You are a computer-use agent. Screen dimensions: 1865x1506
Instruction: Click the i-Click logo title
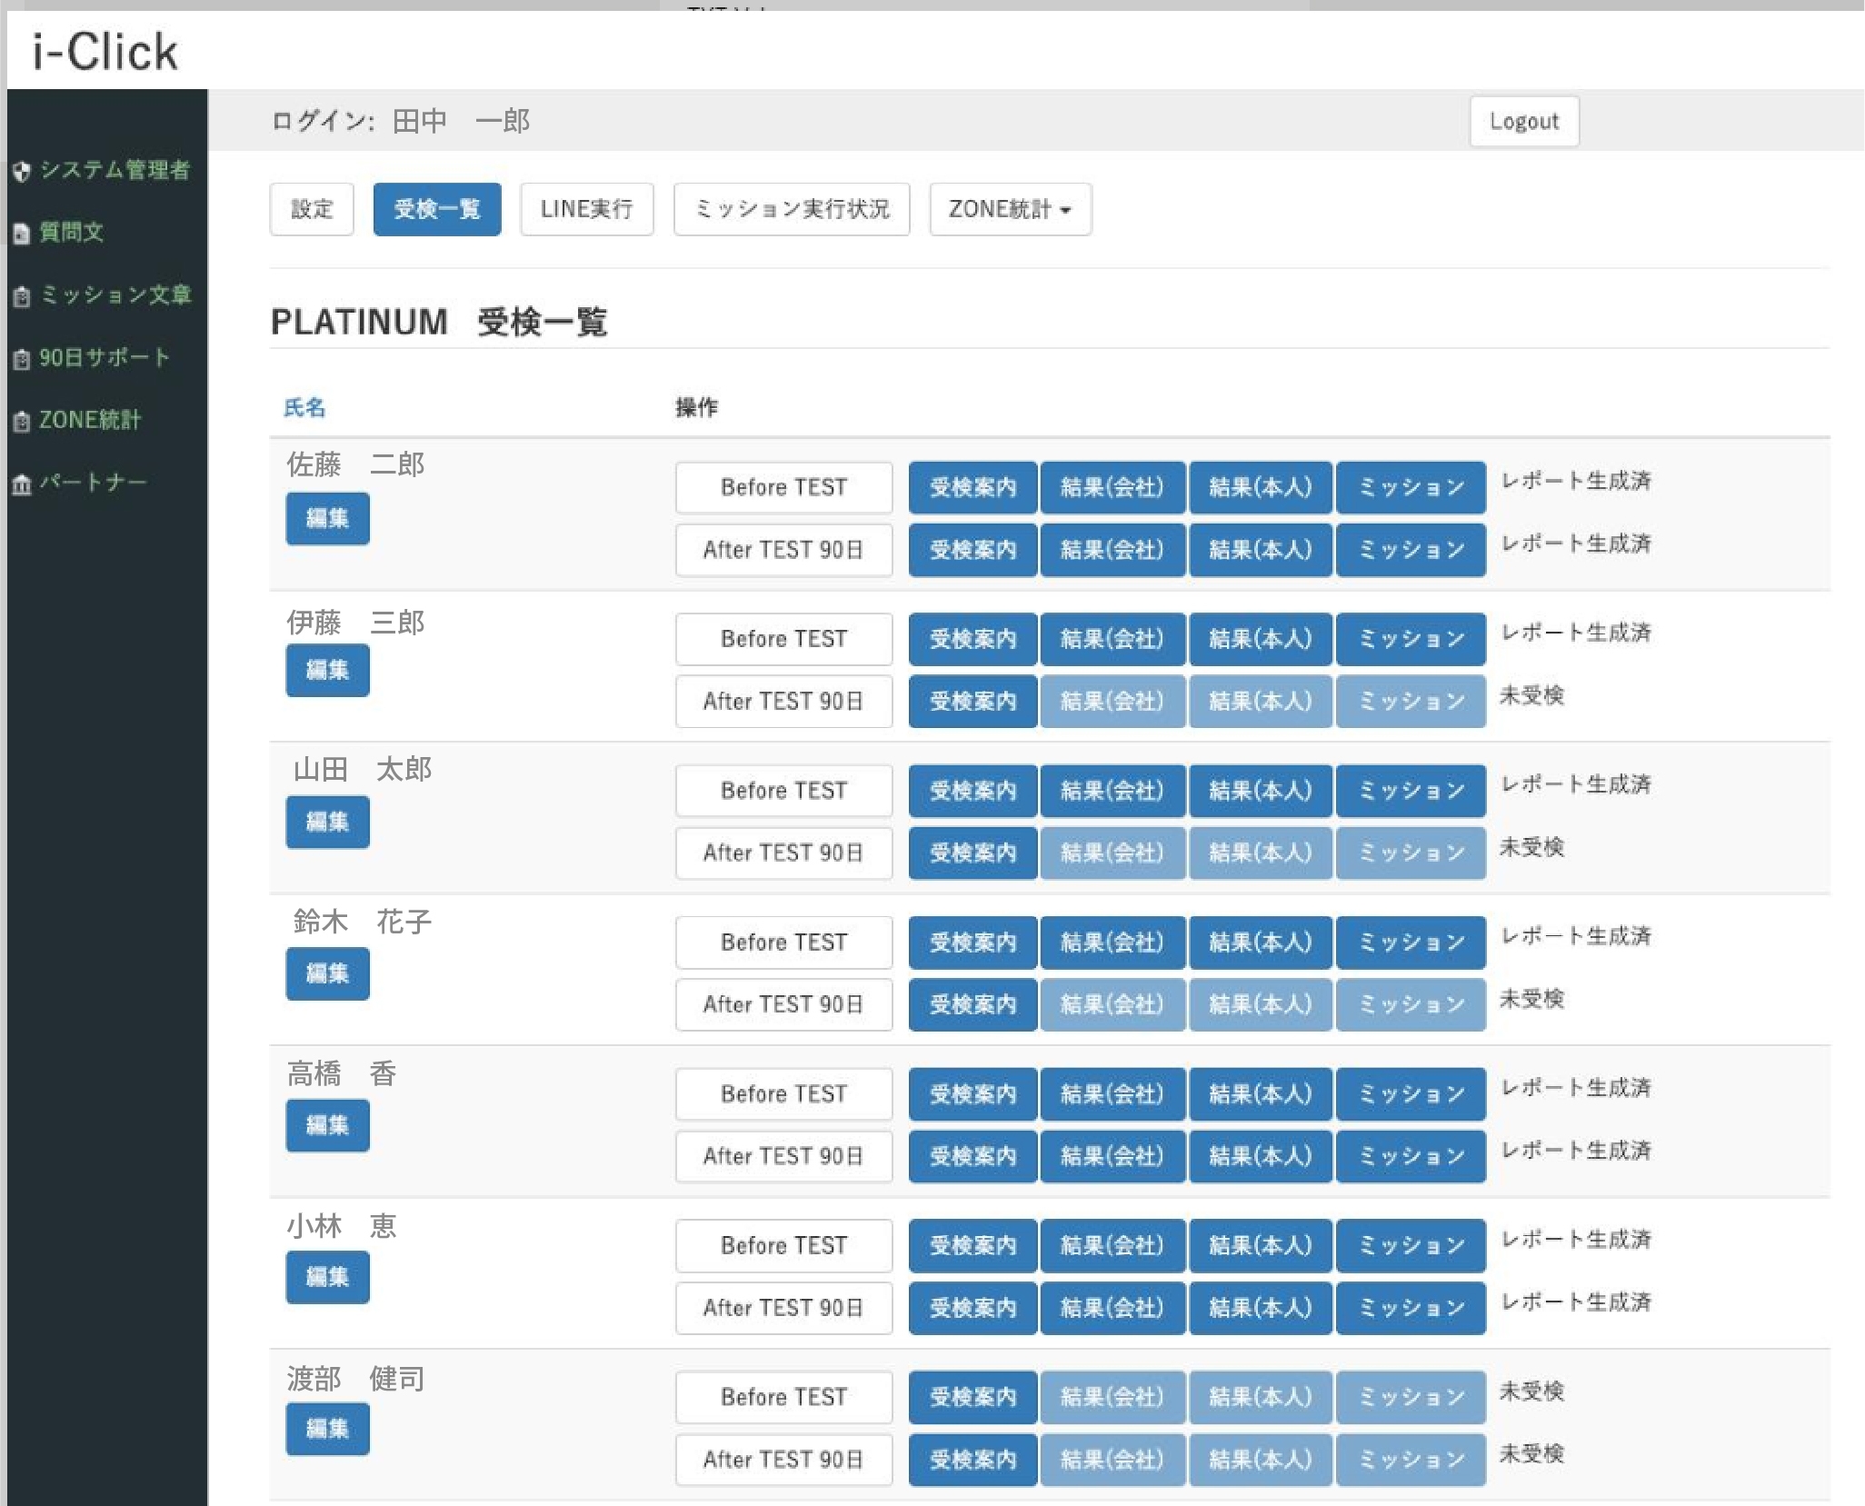(105, 52)
